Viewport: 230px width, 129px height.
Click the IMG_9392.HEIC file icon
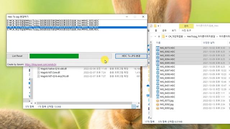pos(157,52)
